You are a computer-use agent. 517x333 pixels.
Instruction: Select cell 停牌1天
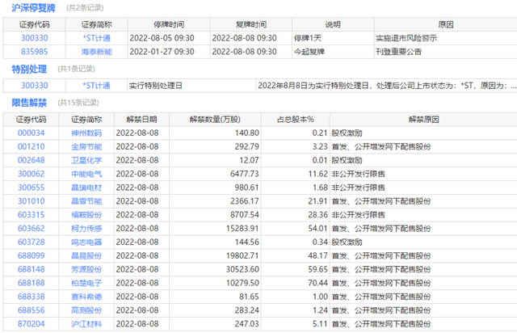(x=308, y=38)
